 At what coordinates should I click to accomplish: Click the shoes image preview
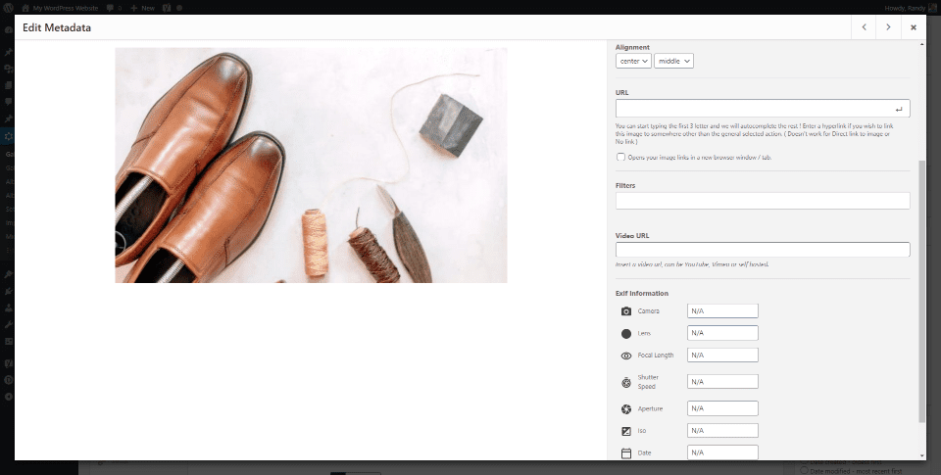[x=311, y=165]
